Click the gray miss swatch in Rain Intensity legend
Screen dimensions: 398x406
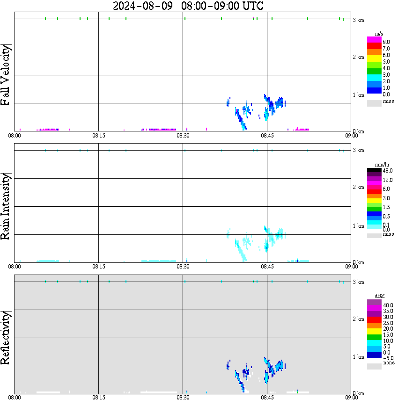pyautogui.click(x=374, y=236)
